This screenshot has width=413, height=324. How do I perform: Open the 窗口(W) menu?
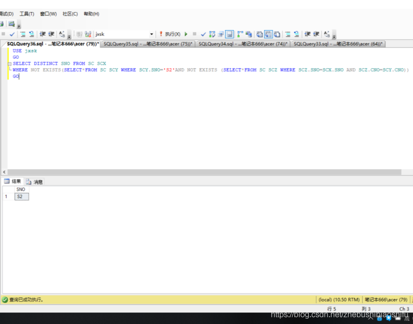pyautogui.click(x=48, y=13)
